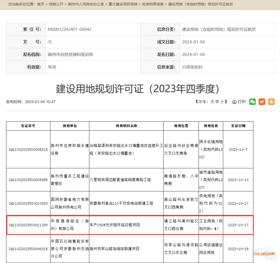280x263 pixels.
Task: Open 滁州市人民政府办公室 breadcrumb link
Action: tap(86, 4)
